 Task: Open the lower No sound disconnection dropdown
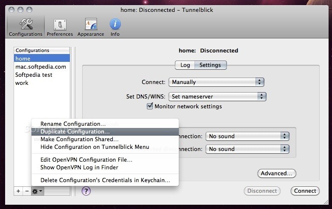tap(247, 149)
